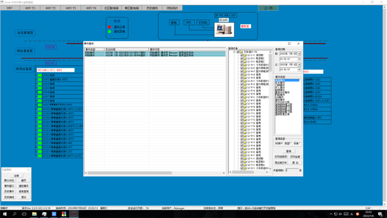Click the Windows Start button
387x218 pixels.
click(x=4, y=214)
